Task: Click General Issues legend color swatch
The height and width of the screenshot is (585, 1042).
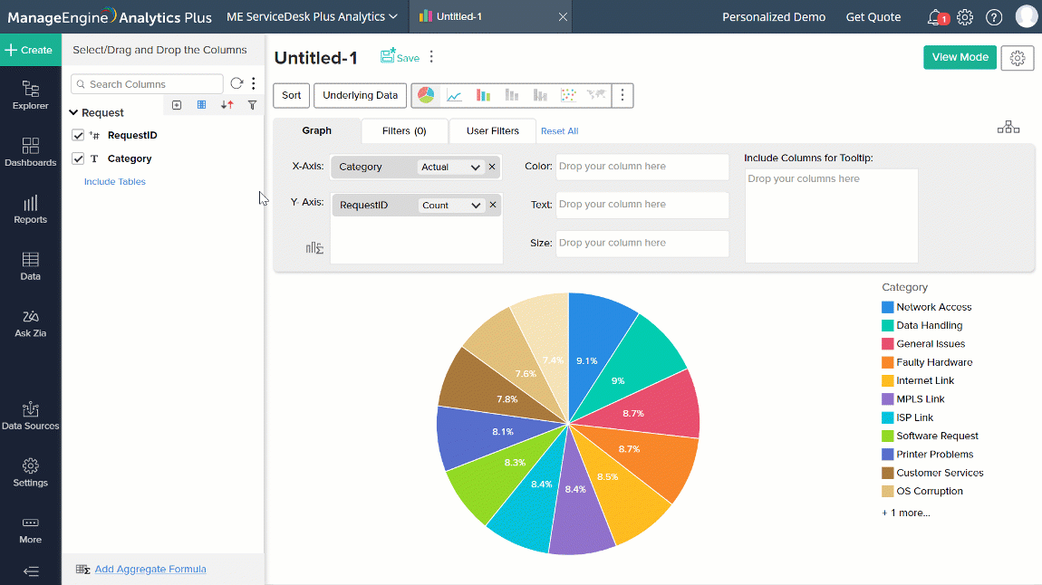Action: tap(887, 344)
